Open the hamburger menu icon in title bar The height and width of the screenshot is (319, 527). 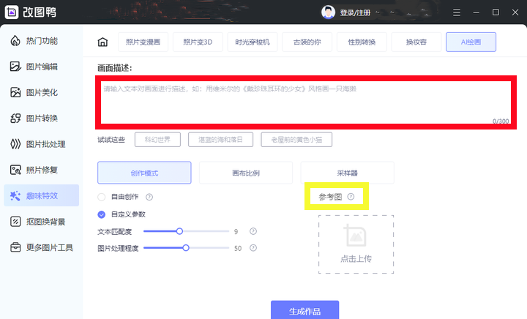coord(457,12)
